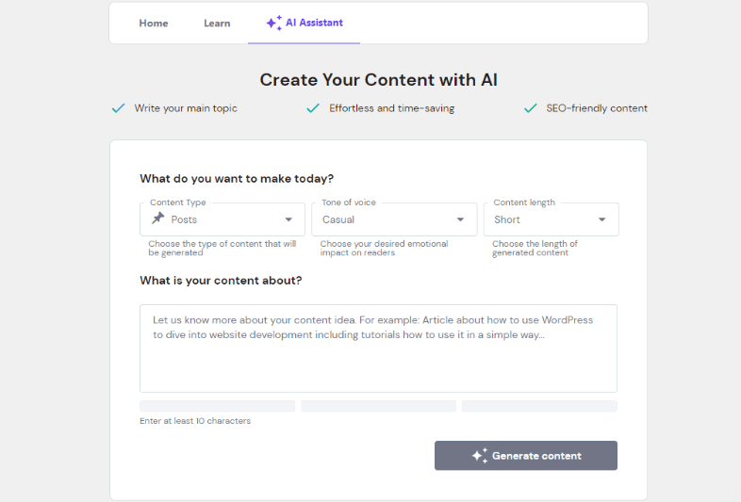Click the first character progress bar segment
Viewport: 741px width, 502px height.
pos(218,406)
